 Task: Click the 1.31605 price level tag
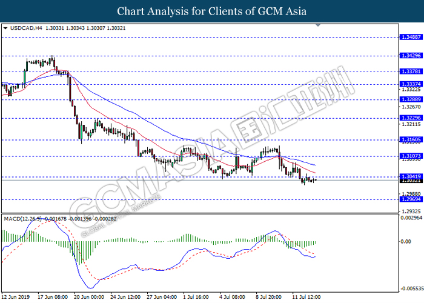[x=411, y=139]
